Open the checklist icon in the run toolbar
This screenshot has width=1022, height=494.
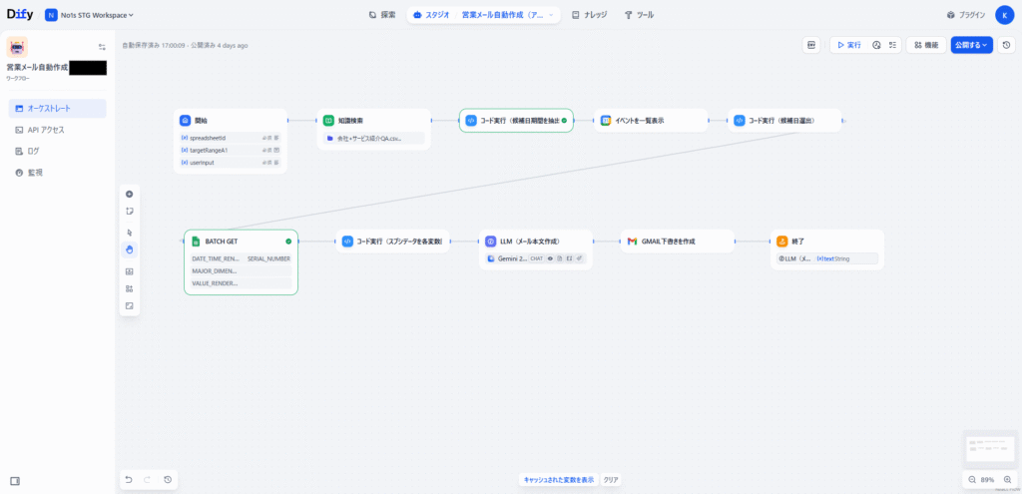click(x=892, y=45)
